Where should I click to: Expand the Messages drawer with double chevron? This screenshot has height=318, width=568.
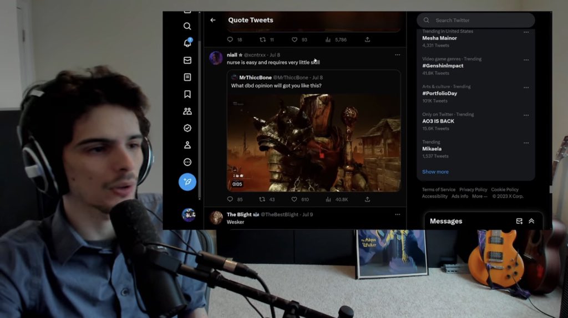pos(531,221)
